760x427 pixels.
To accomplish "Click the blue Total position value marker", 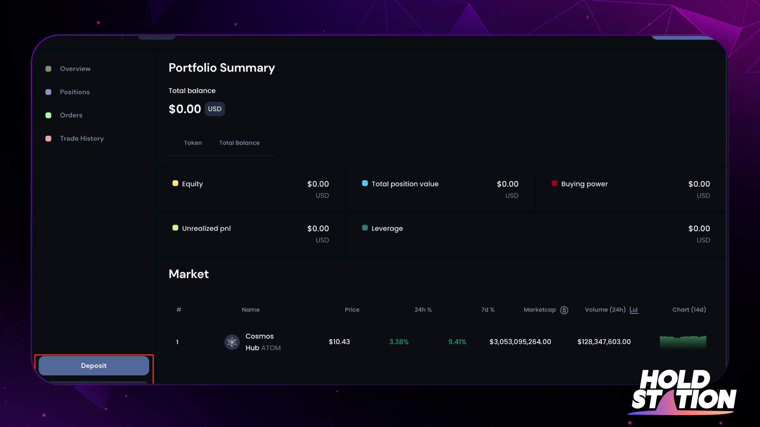I will [365, 183].
